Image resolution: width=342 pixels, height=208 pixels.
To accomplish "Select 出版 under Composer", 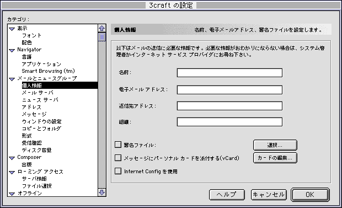I will (x=26, y=164).
